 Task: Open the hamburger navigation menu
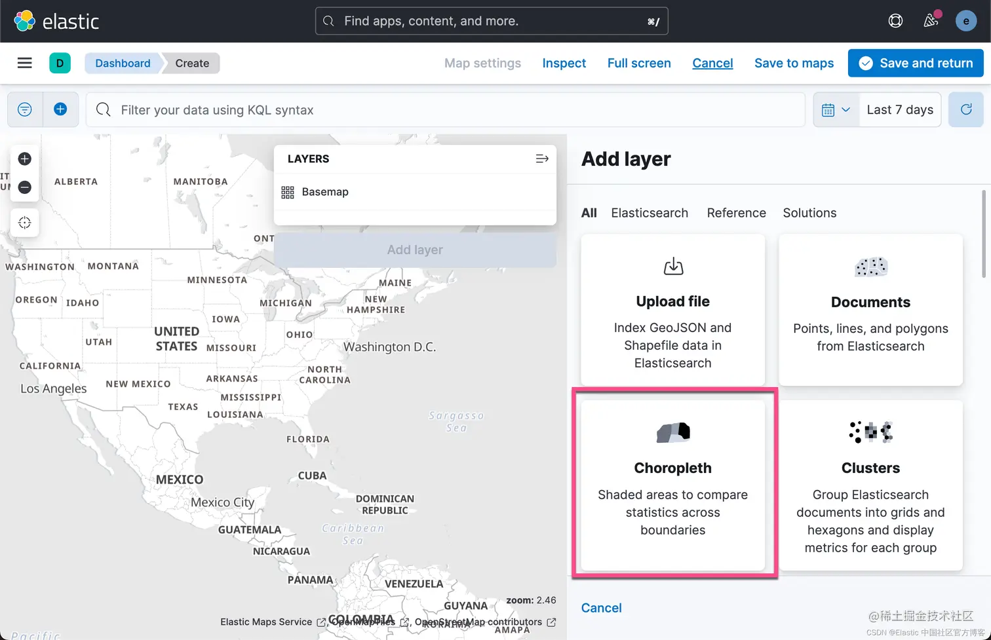pos(24,63)
